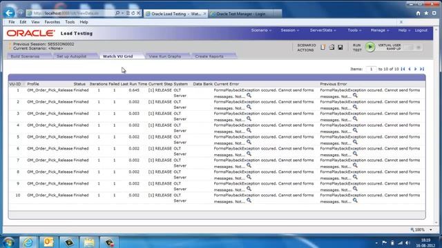The image size is (442, 248).
Task: Open browser Tools gear icon
Action: pos(434,13)
